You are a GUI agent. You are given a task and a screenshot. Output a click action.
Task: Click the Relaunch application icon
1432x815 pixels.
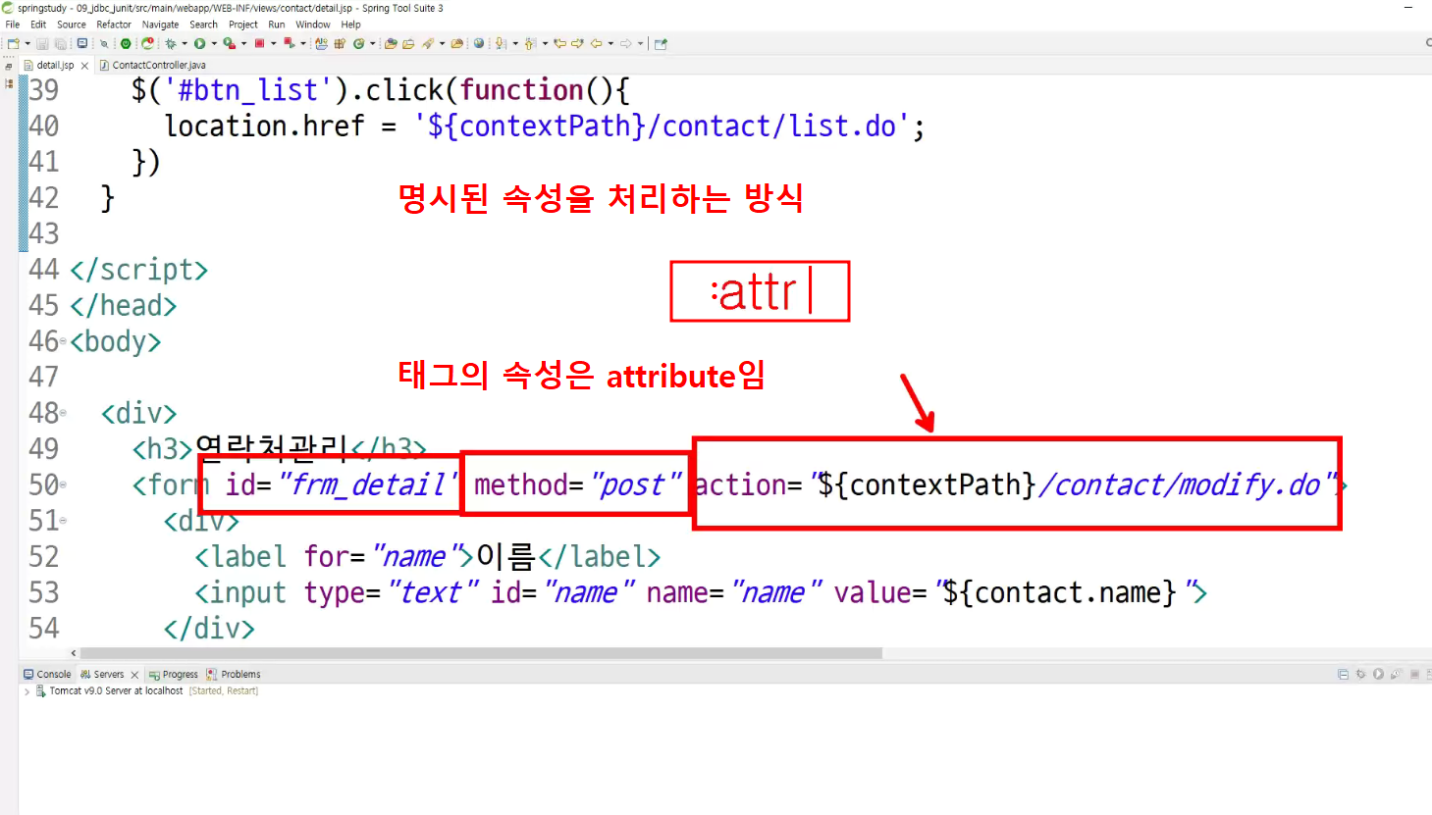148,43
